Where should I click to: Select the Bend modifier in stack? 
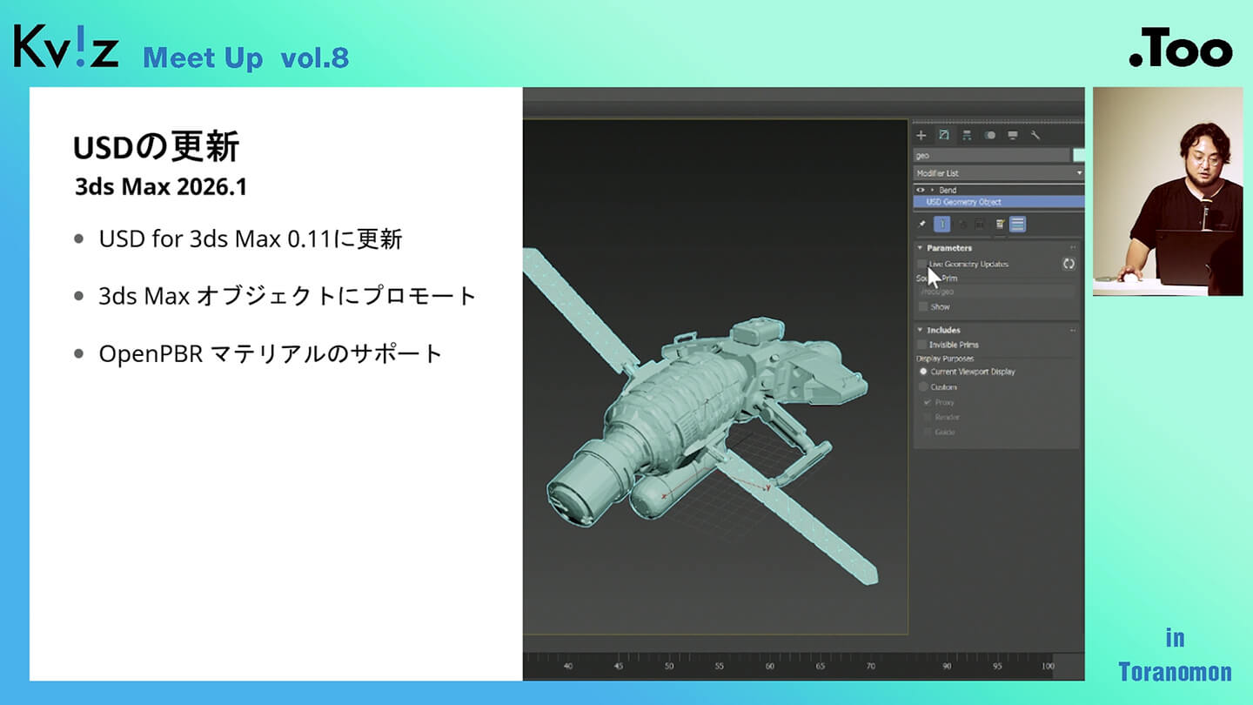pyautogui.click(x=948, y=190)
